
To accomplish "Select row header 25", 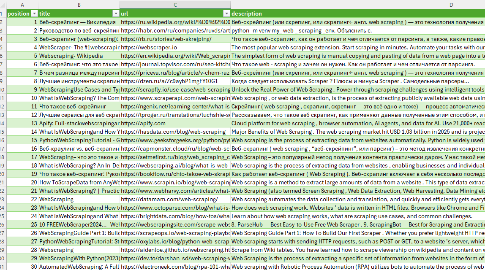I will pos(3,216).
